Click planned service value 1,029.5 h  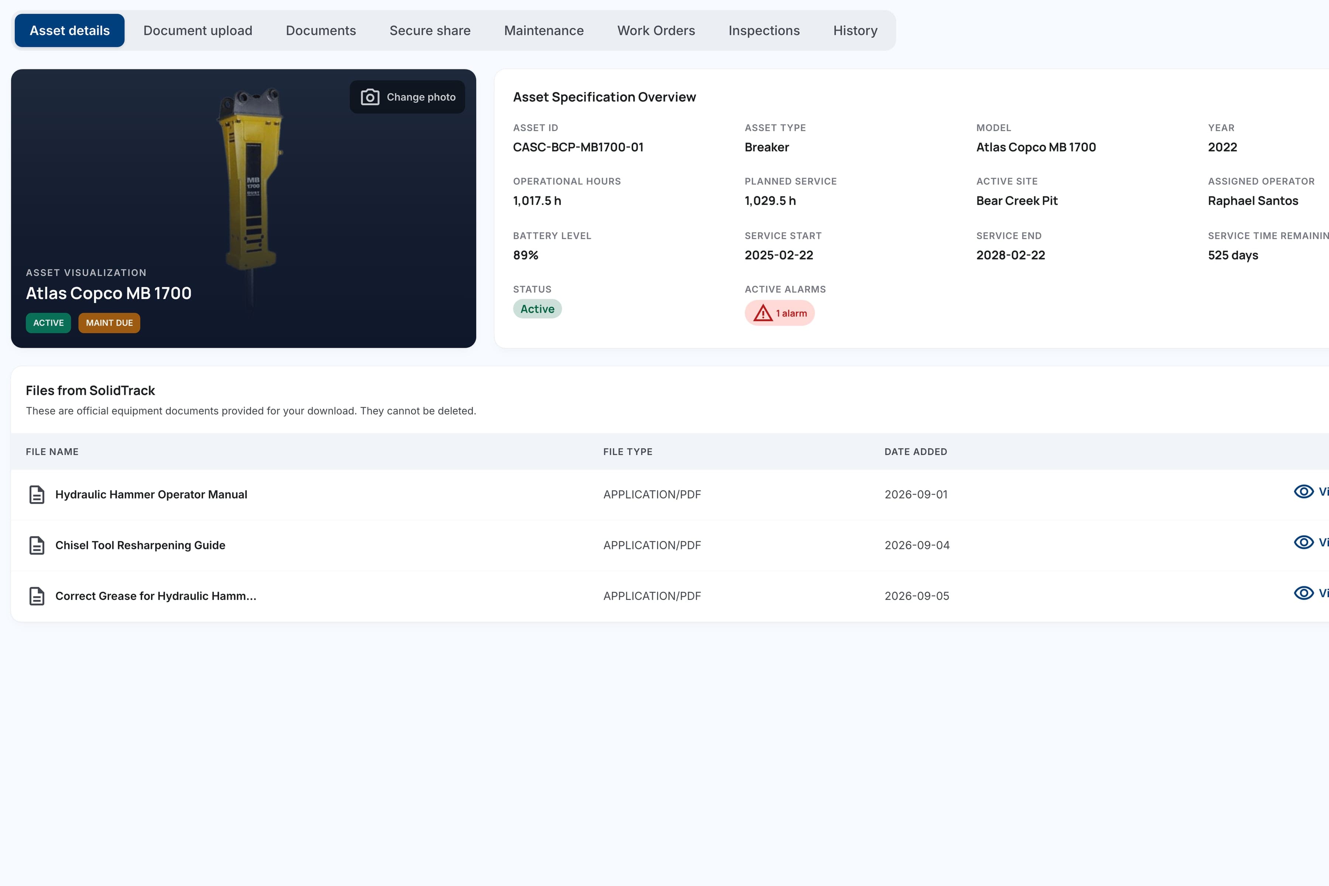[x=770, y=201]
